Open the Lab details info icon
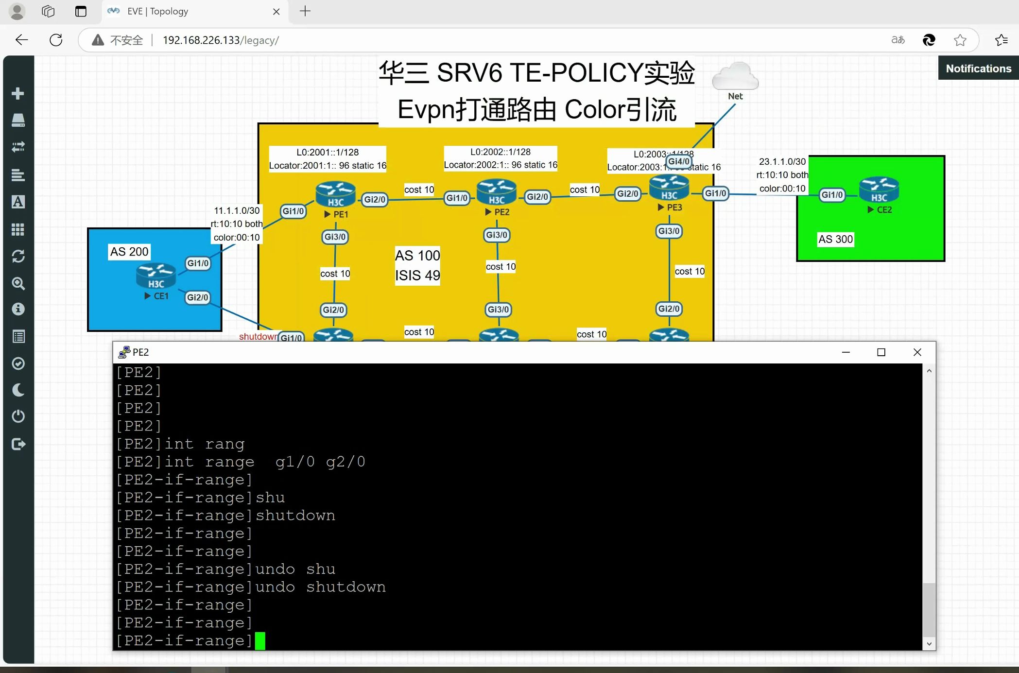Image resolution: width=1019 pixels, height=673 pixels. point(18,309)
